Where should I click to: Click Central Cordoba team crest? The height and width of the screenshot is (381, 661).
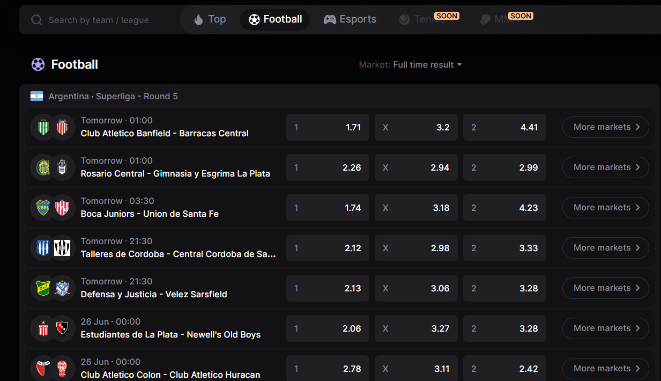[62, 248]
